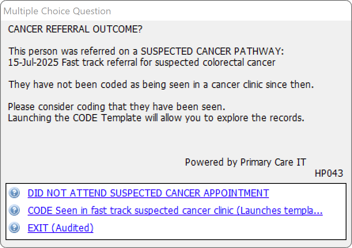This screenshot has height=248, width=352.
Task: Click the HP043 protocol code
Action: [x=329, y=173]
